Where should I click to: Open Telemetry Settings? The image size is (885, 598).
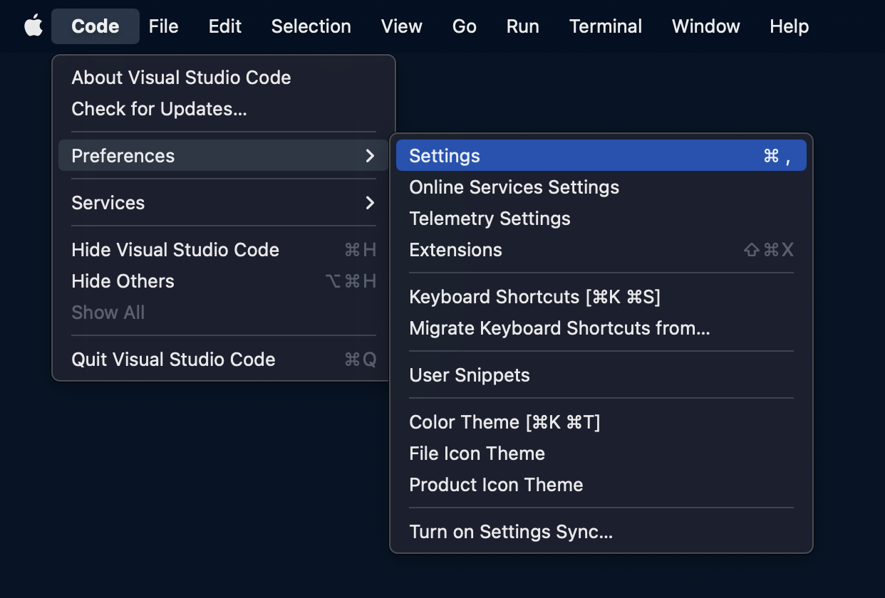pyautogui.click(x=601, y=219)
